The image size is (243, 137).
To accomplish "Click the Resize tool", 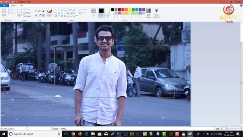I will coord(27,13).
